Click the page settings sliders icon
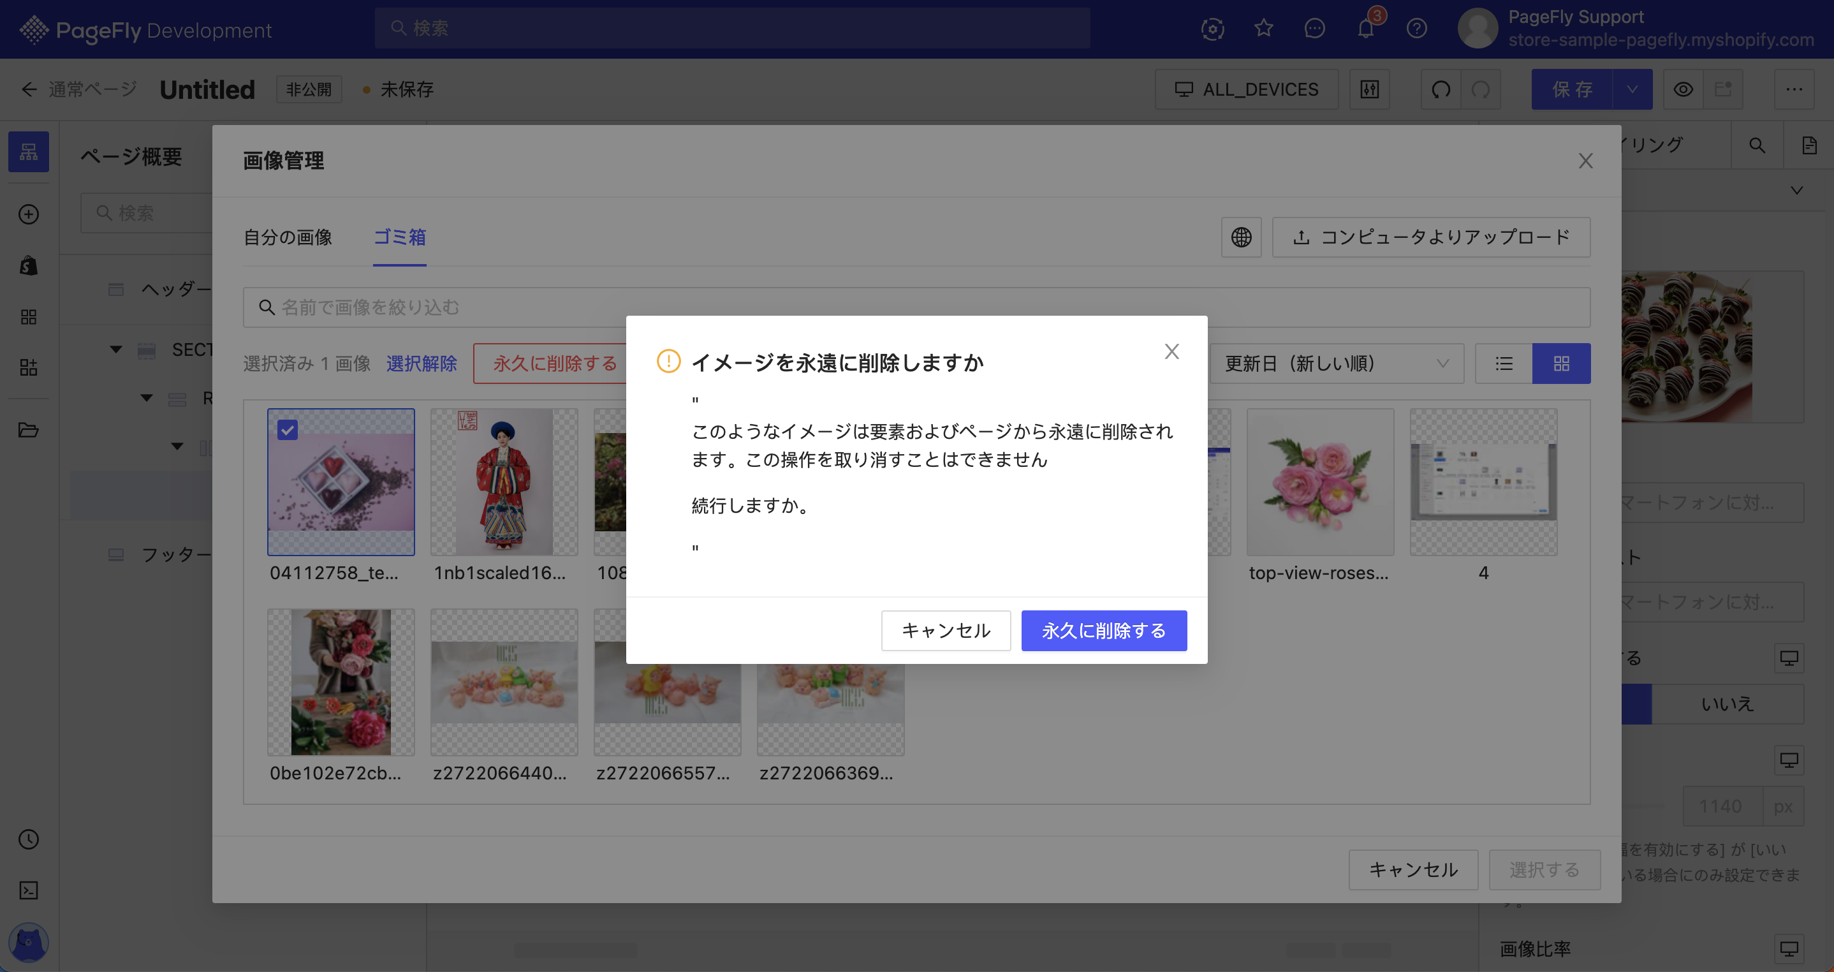The image size is (1834, 972). (1369, 89)
